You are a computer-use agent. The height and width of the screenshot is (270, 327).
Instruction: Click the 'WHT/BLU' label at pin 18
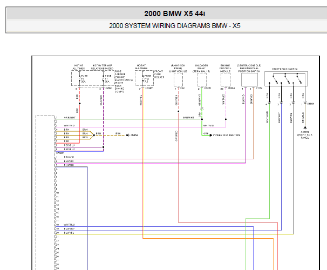[x=69, y=225]
